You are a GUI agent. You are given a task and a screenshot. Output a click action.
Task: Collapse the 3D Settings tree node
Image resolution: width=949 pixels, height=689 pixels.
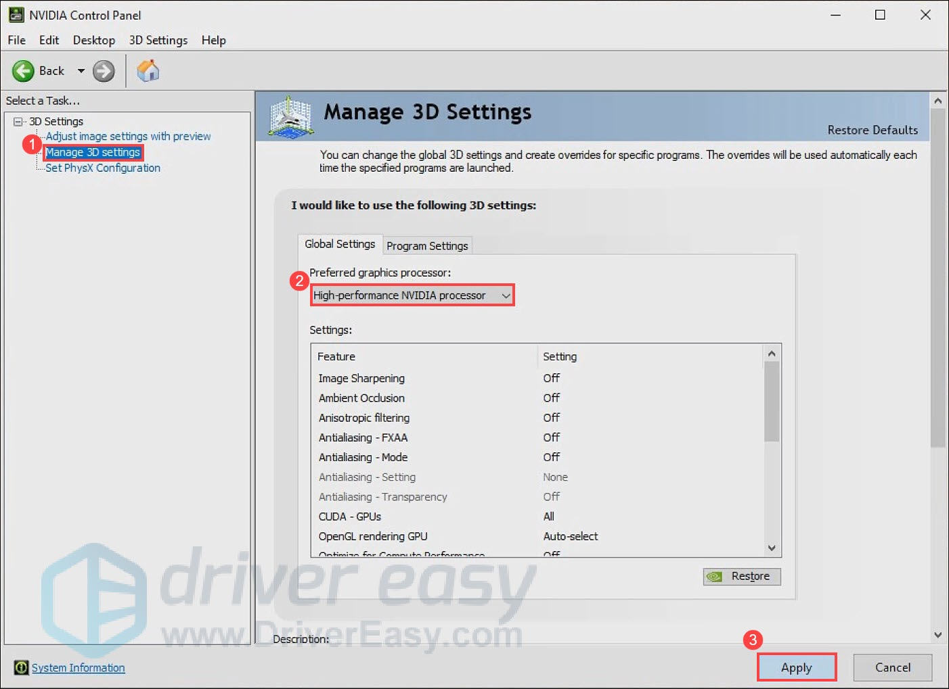click(x=18, y=122)
